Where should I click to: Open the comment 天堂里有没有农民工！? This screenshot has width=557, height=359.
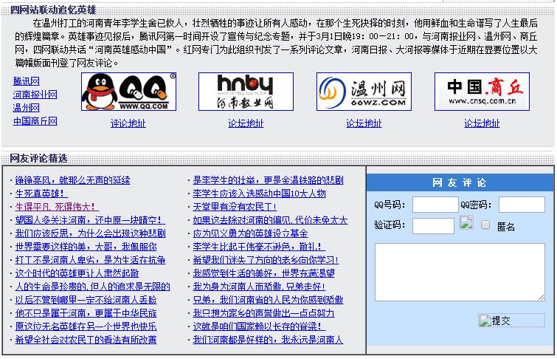pos(235,207)
